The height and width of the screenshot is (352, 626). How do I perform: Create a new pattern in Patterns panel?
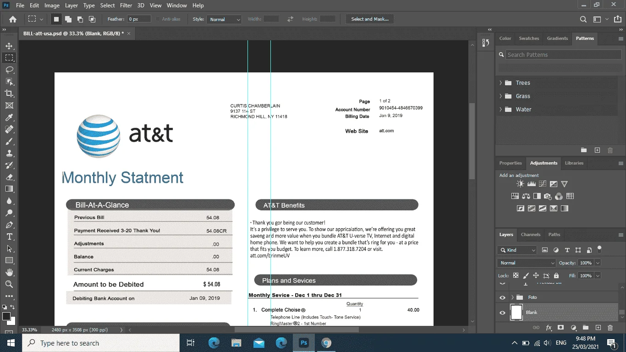tap(597, 150)
